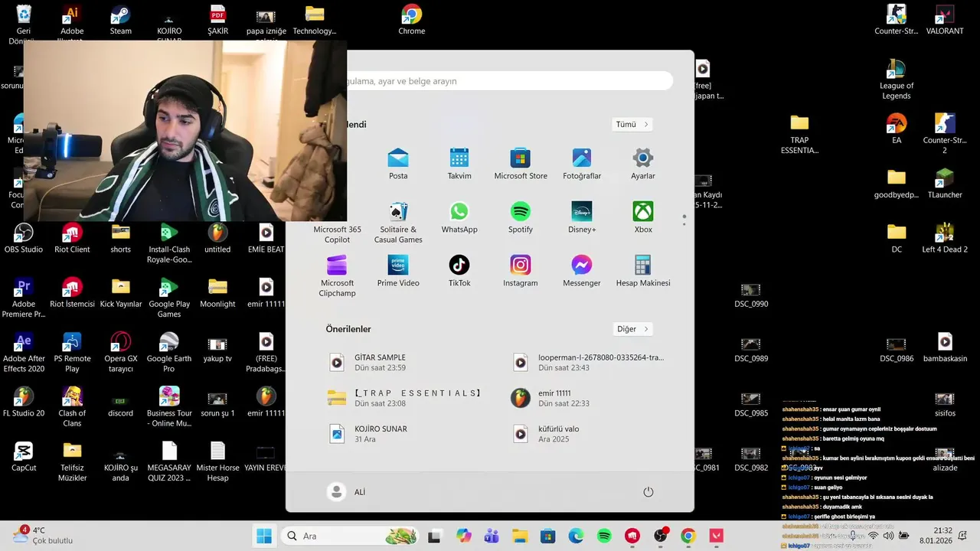Launch Solitaire & Casual Games
The height and width of the screenshot is (551, 980).
[398, 222]
